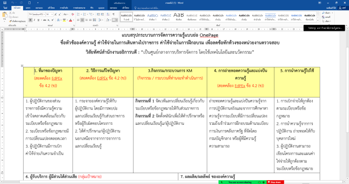Viewport: 349px width, 184px height.
Task: Toggle Bold formatting
Action: (30, 20)
